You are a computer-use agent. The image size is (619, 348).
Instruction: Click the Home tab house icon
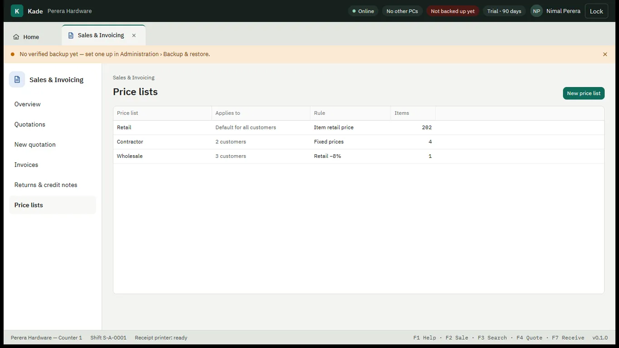pyautogui.click(x=16, y=37)
